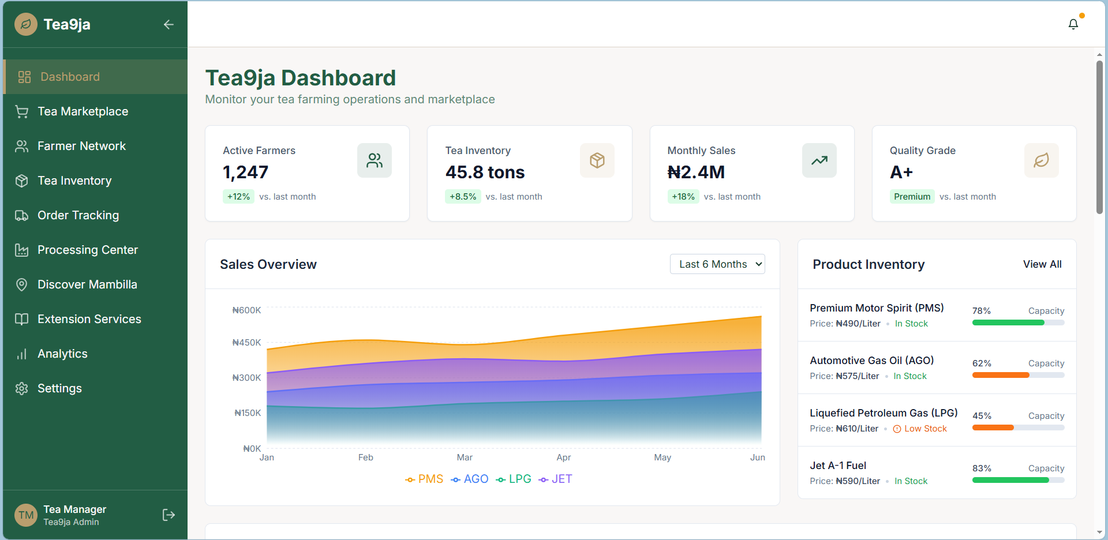The height and width of the screenshot is (540, 1108).
Task: Select the Premium Motor Spirit (PMS) item
Action: [876, 308]
